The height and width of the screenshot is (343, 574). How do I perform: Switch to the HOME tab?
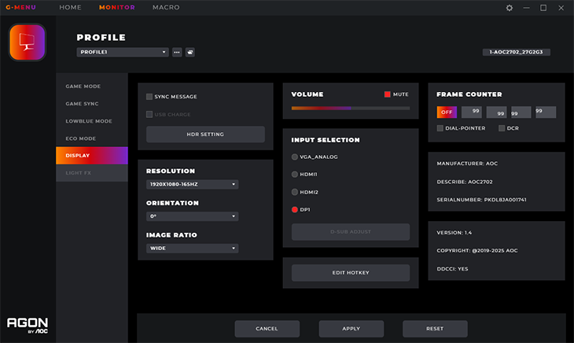click(x=70, y=7)
